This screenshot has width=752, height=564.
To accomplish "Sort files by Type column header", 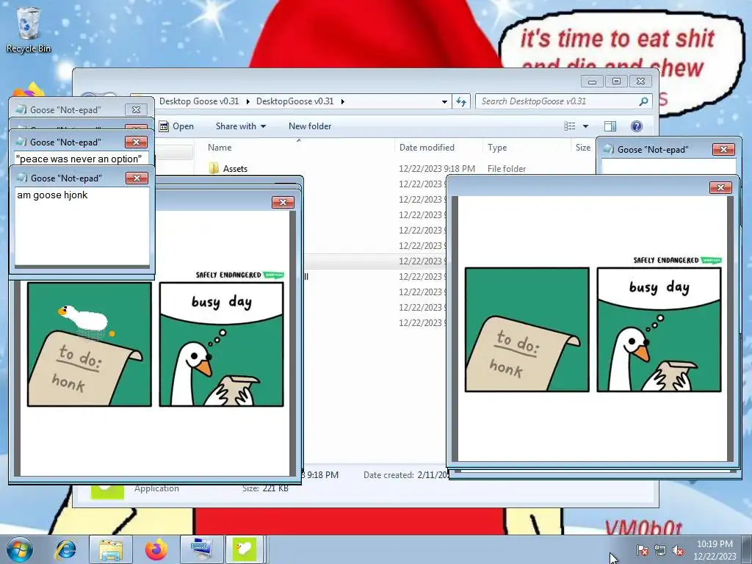I will (497, 148).
